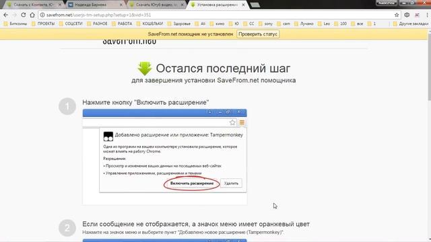This screenshot has height=242, width=431.
Task: Close the 'Скачать с Контакта' tab
Action: (x=60, y=5)
